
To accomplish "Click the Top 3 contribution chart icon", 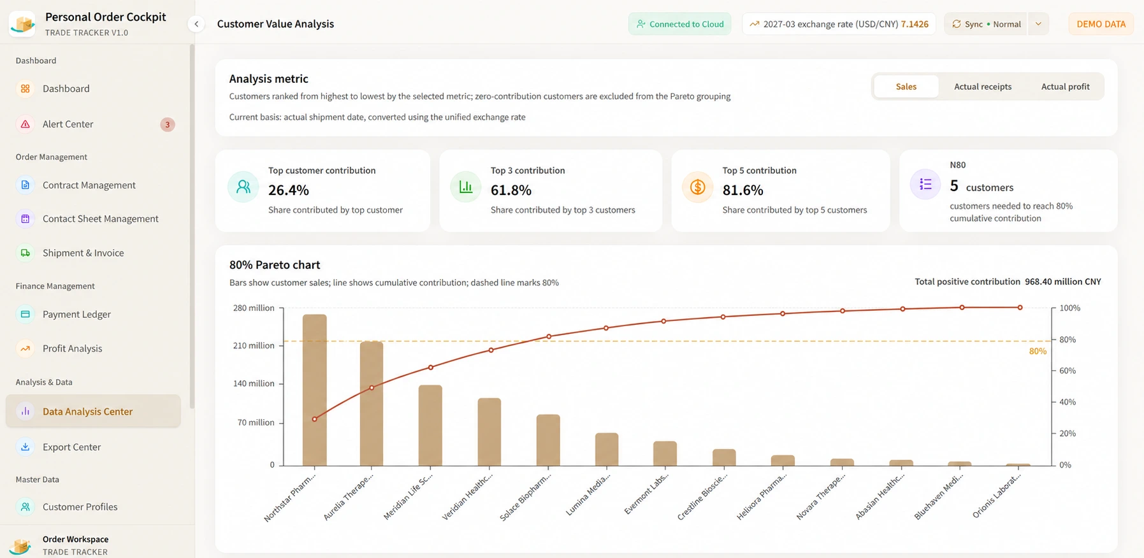I will 466,187.
